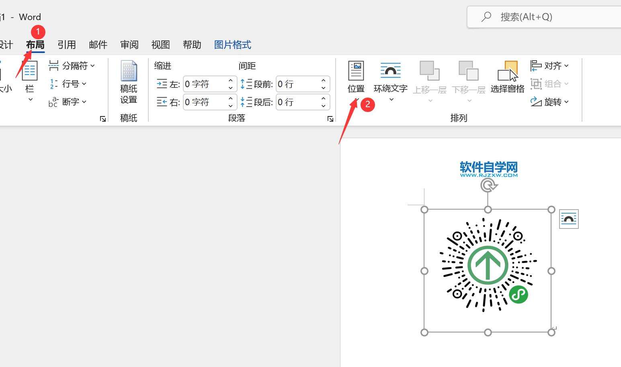
Task: Open the 栏 (Columns) menu
Action: pos(30,82)
